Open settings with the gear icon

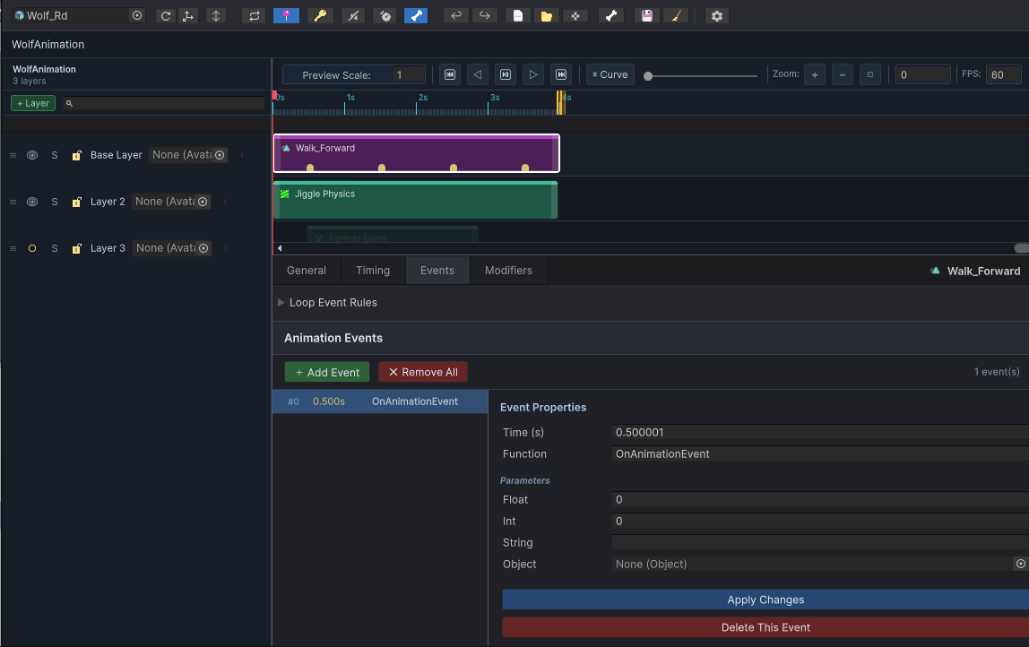click(x=717, y=16)
